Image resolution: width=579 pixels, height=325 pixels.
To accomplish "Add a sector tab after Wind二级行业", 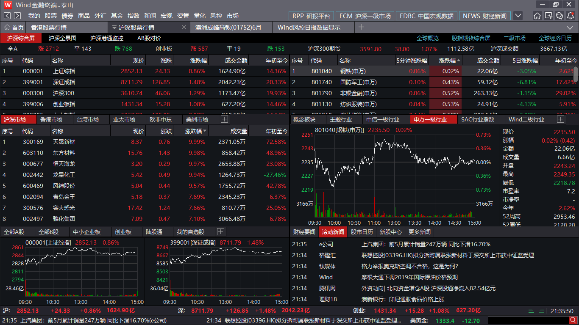I will [560, 119].
